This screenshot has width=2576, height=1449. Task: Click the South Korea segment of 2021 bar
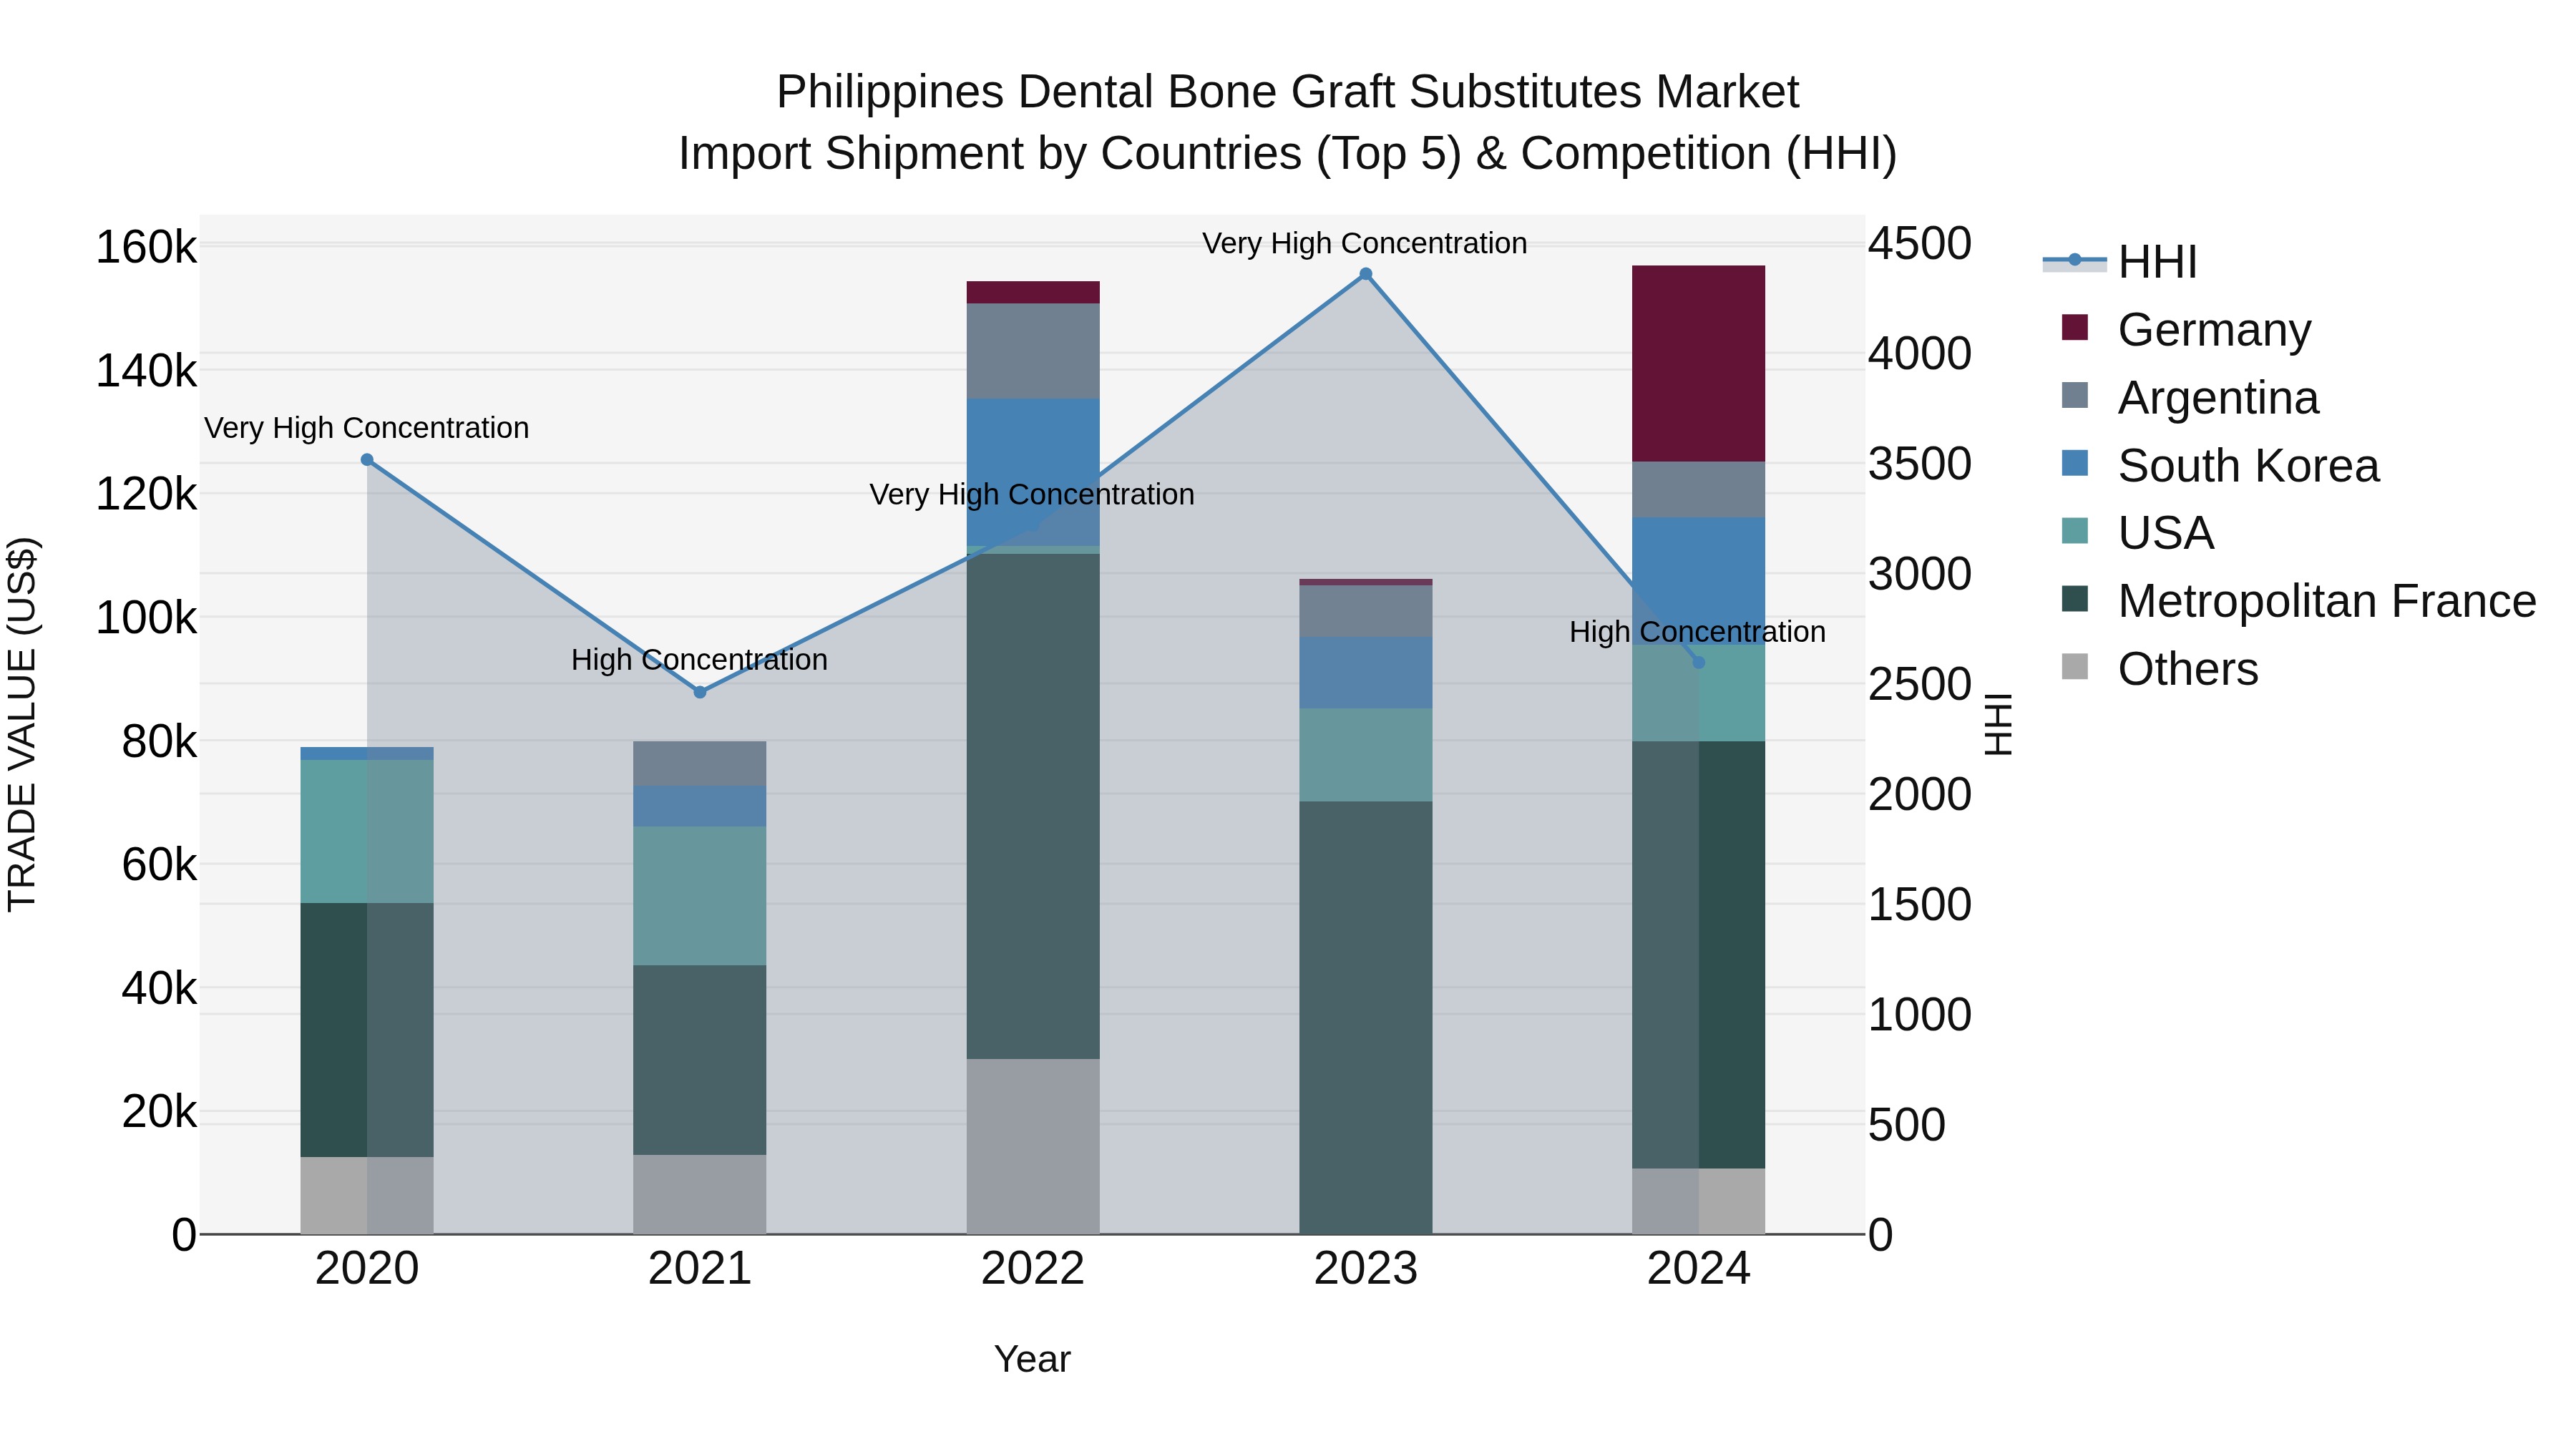click(700, 806)
